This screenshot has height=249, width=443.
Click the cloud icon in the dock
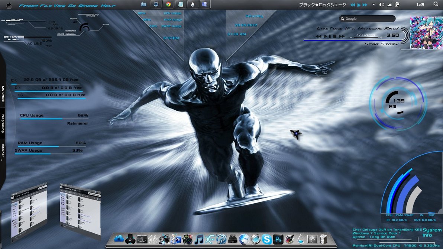(x=119, y=239)
